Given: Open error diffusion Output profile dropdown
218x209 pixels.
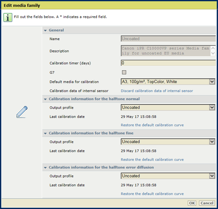Looking at the screenshot, I should (x=168, y=176).
